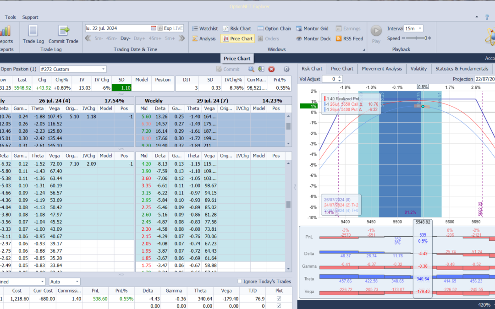The width and height of the screenshot is (495, 309).
Task: Decrease Vol Adjust with the down stepper
Action: [340, 81]
